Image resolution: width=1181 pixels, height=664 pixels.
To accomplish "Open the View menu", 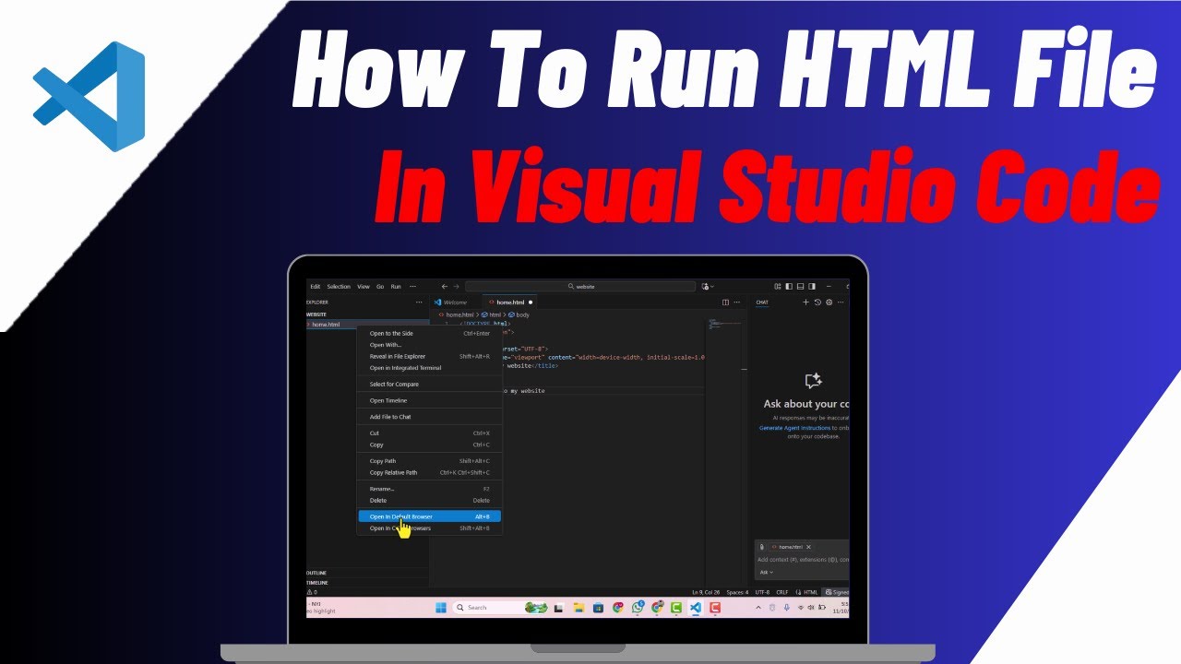I will 364,287.
